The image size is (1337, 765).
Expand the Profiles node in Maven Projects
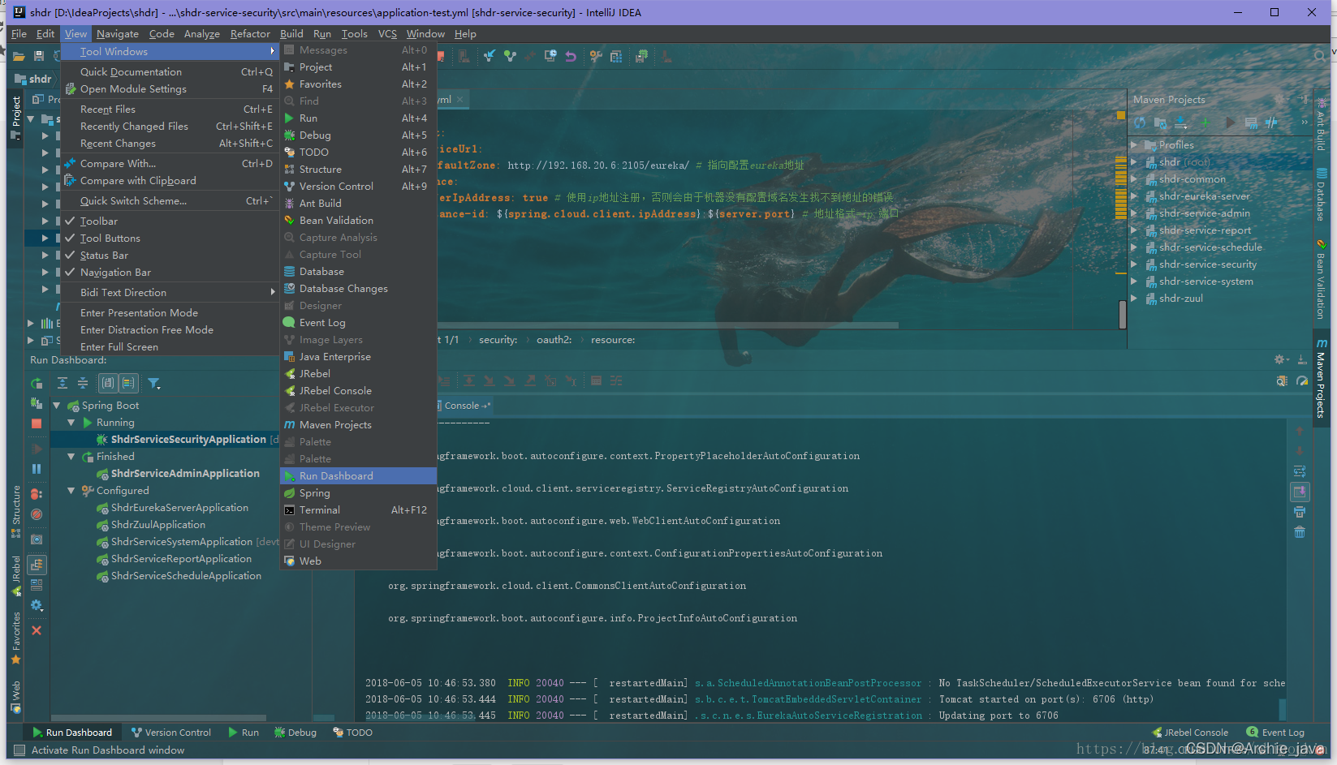coord(1134,145)
